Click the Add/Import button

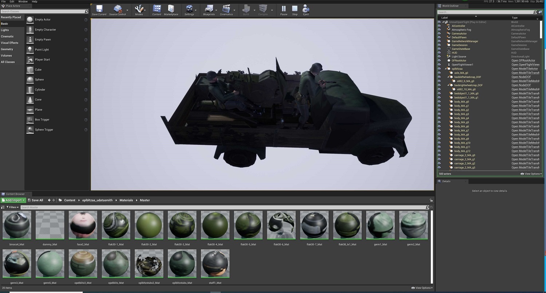pyautogui.click(x=13, y=200)
